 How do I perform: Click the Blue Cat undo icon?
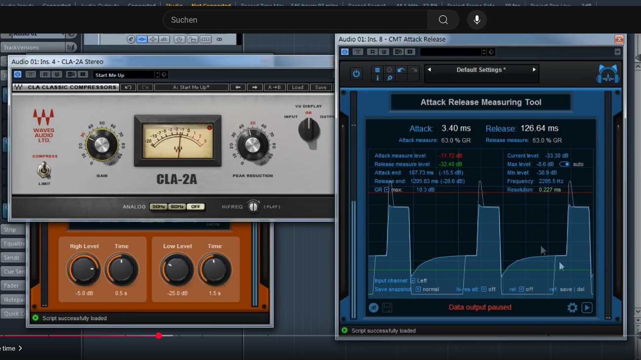click(401, 70)
